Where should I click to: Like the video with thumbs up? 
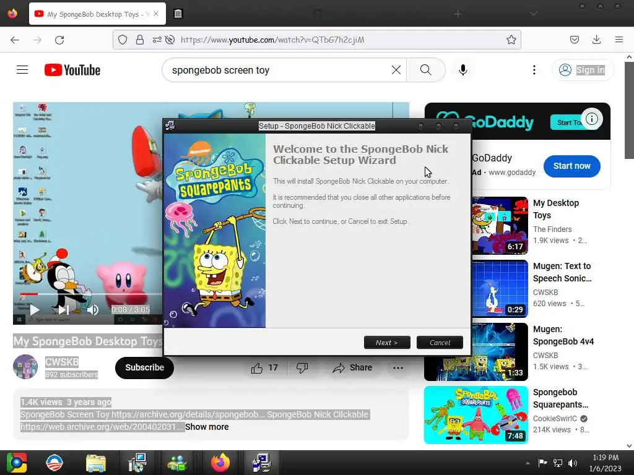(x=264, y=367)
